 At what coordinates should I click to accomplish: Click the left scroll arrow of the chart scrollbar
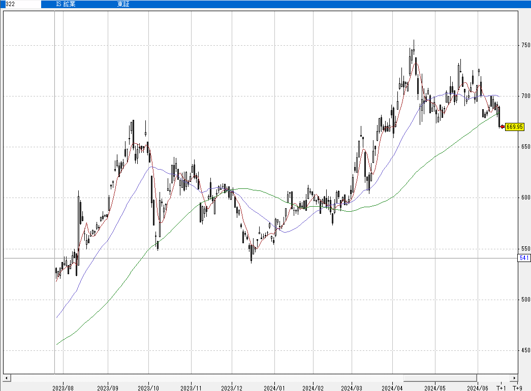7,378
